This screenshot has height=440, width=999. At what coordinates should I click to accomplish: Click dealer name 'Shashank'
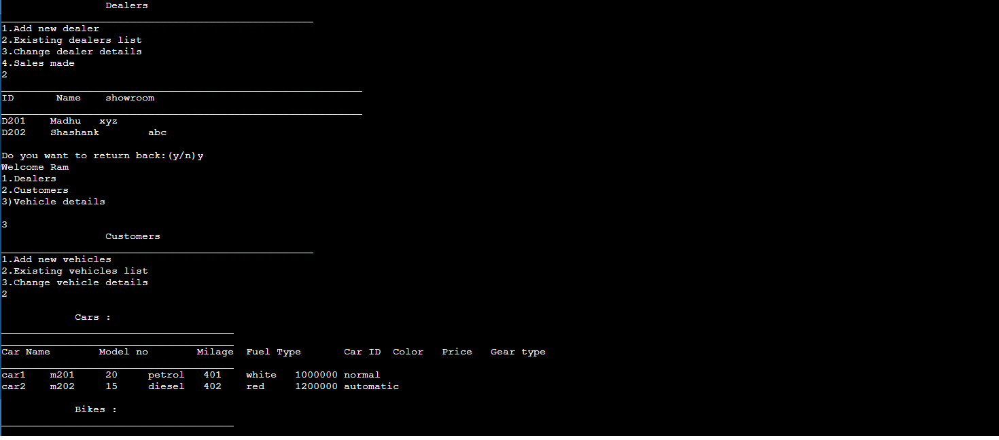[75, 132]
